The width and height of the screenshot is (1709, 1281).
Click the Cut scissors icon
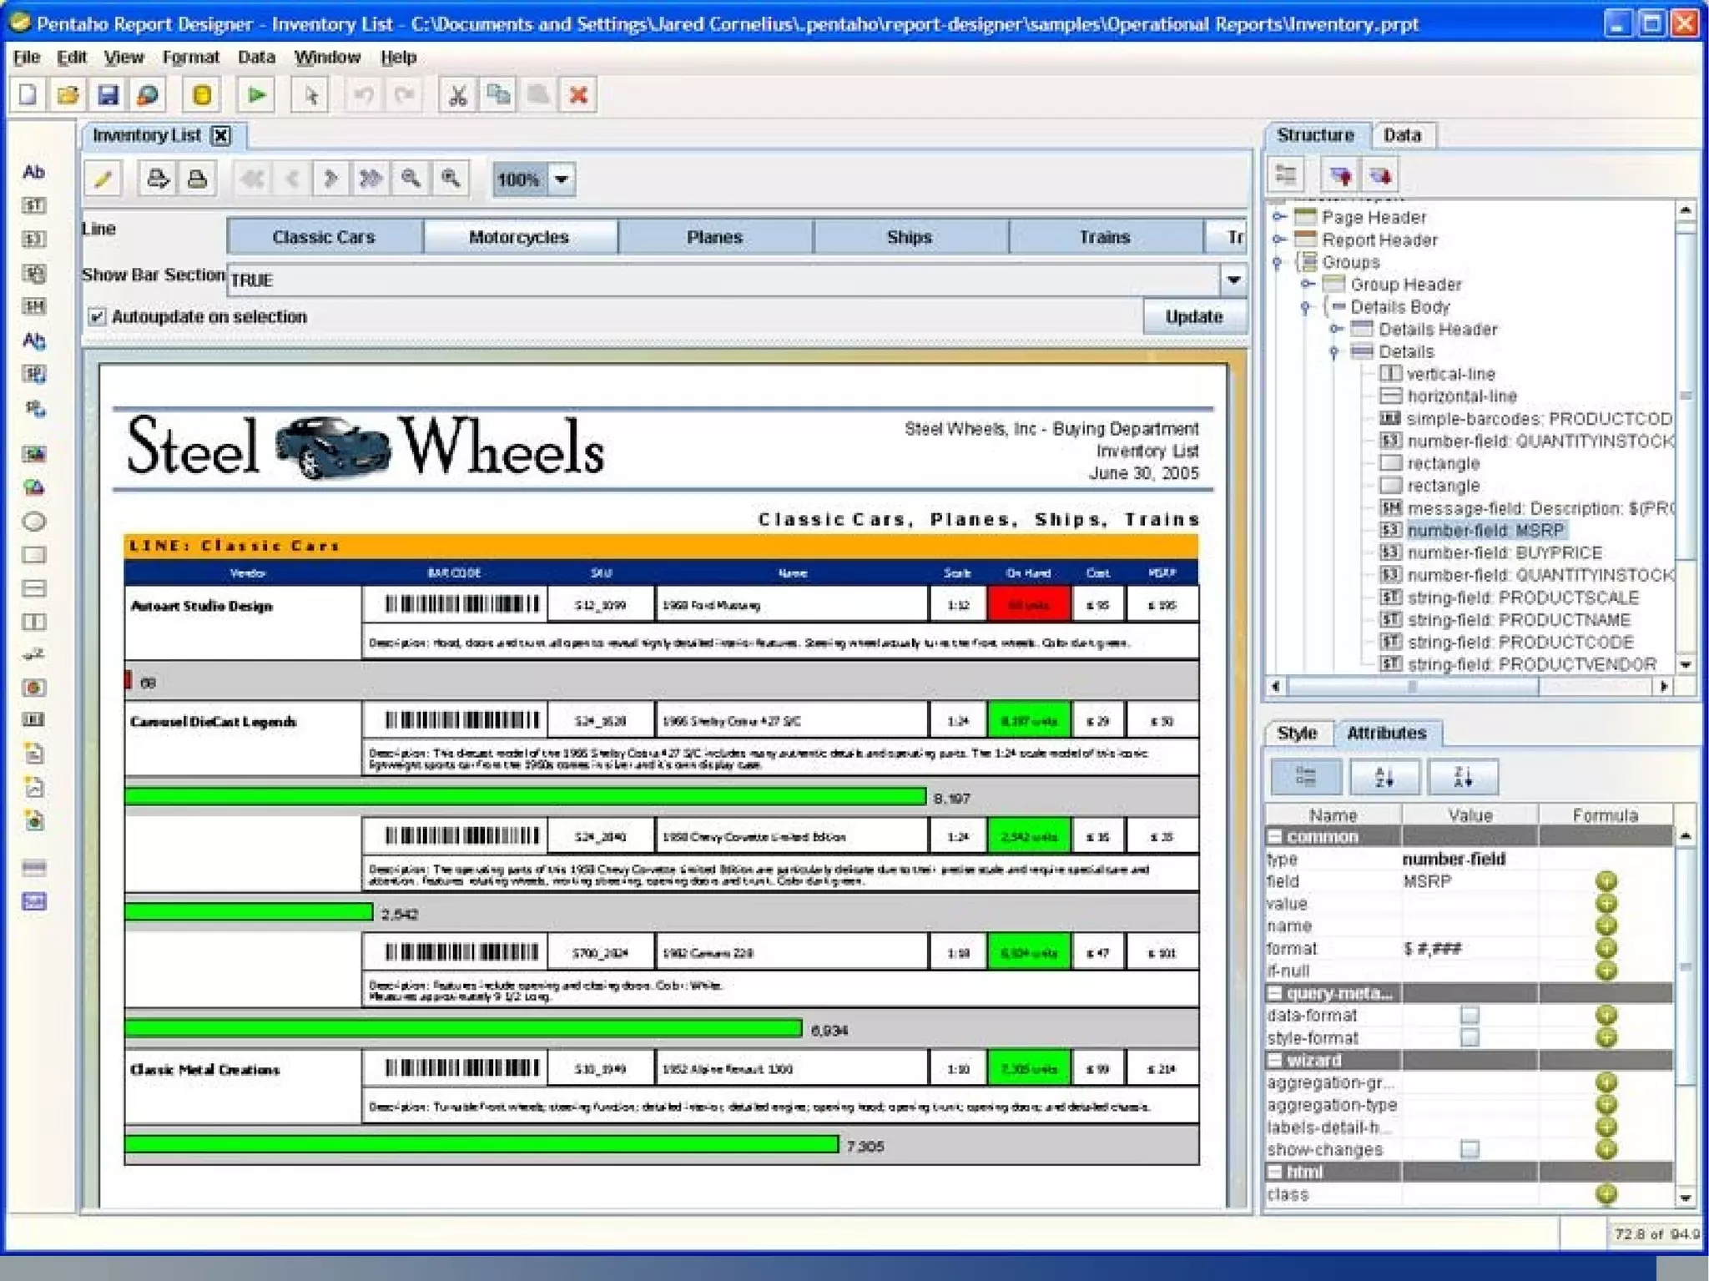457,95
